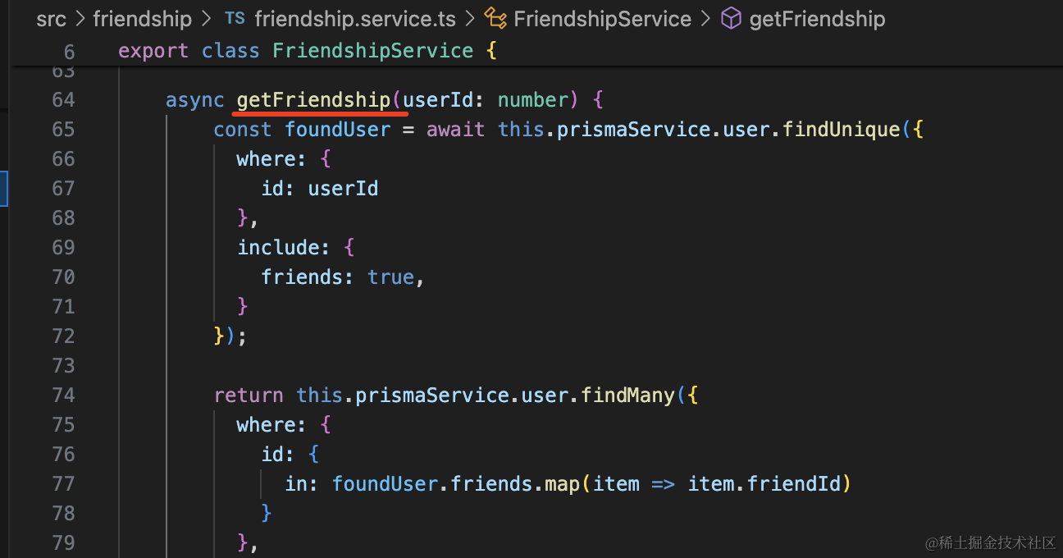This screenshot has width=1063, height=558.
Task: Place cursor on findUnique call
Action: 830,130
